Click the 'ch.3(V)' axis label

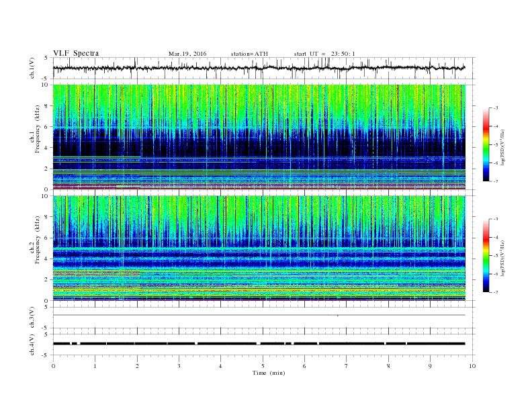point(32,318)
